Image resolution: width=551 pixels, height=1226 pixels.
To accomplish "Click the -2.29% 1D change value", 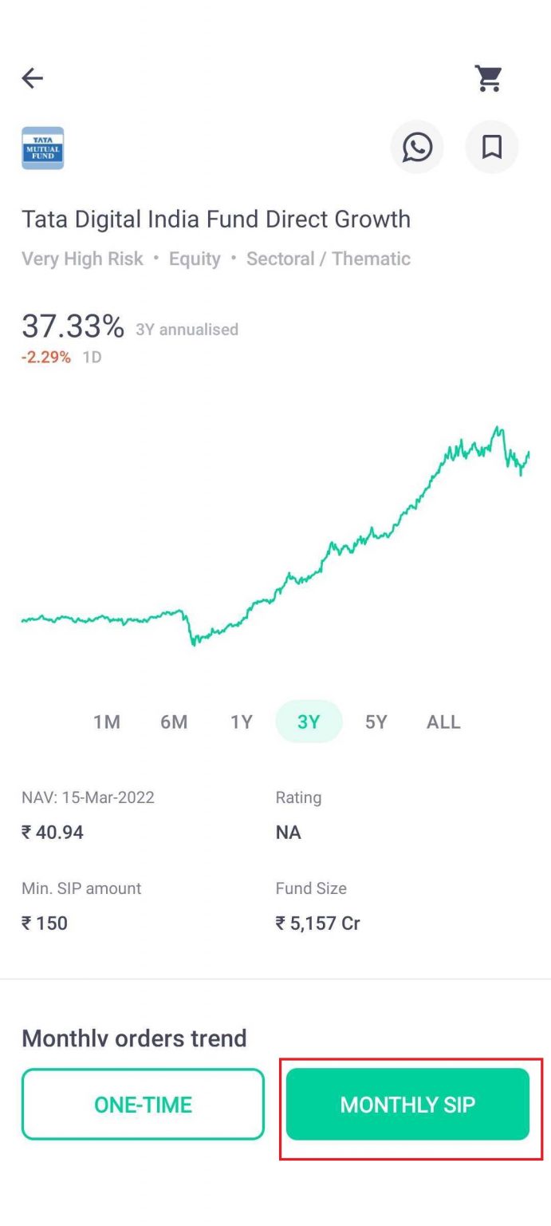I will 46,357.
